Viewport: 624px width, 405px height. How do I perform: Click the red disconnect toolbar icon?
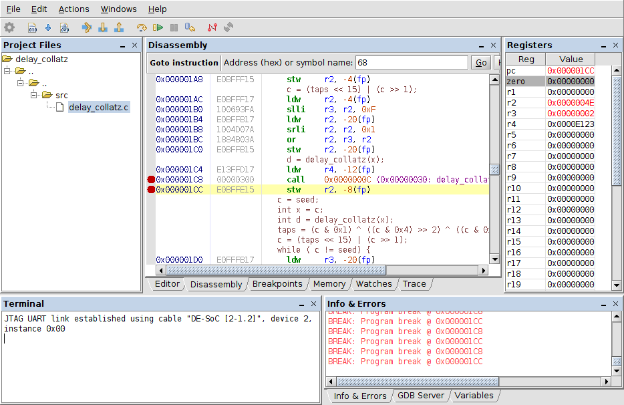(212, 27)
